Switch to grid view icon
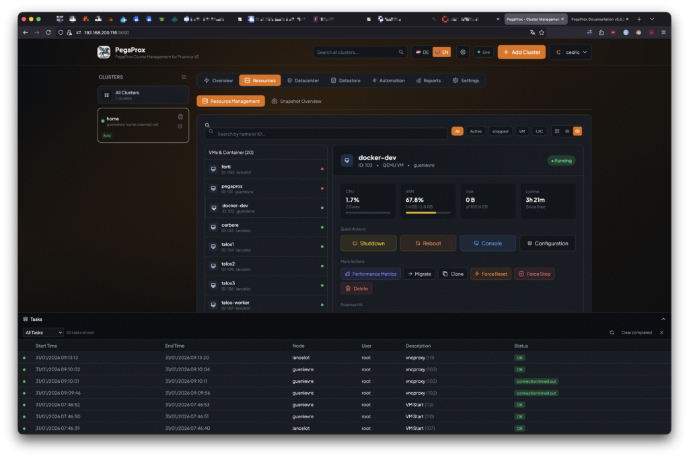 click(557, 131)
